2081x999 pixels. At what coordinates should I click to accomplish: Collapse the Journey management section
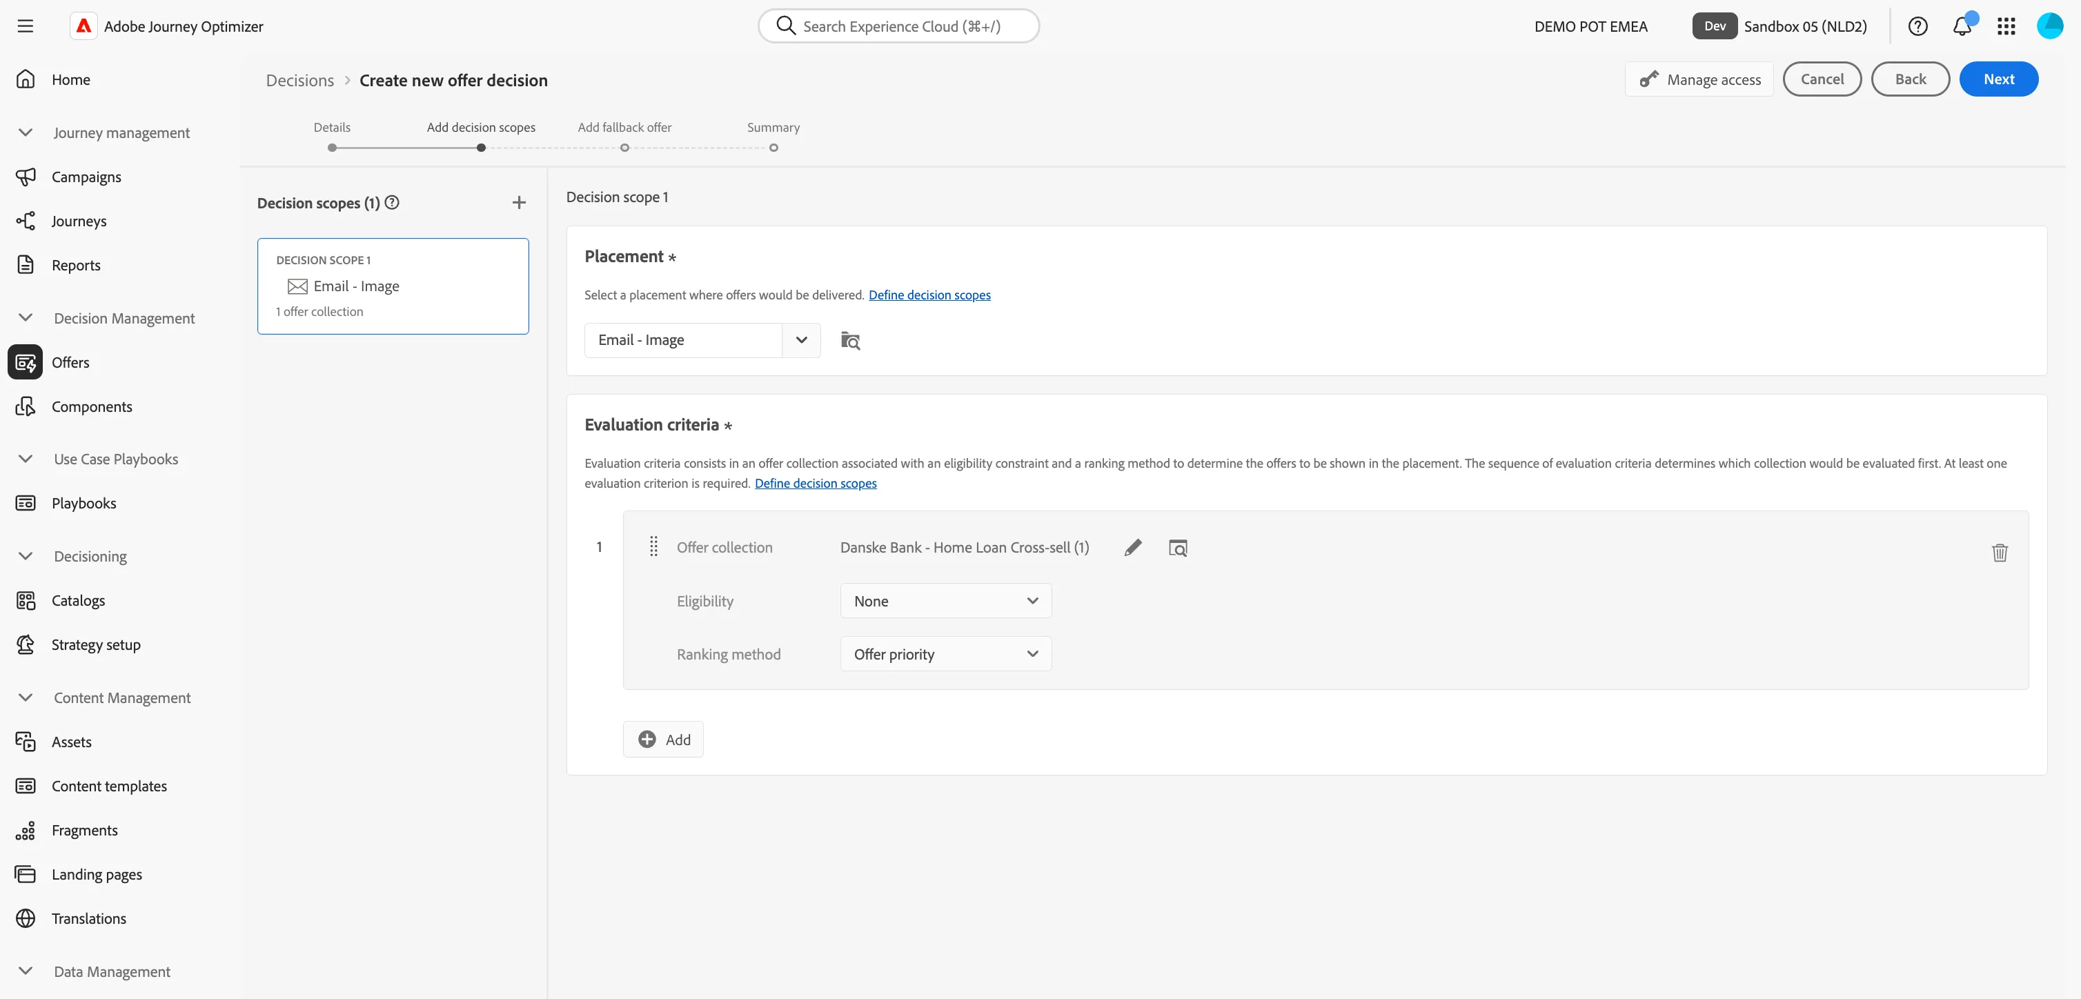tap(26, 132)
